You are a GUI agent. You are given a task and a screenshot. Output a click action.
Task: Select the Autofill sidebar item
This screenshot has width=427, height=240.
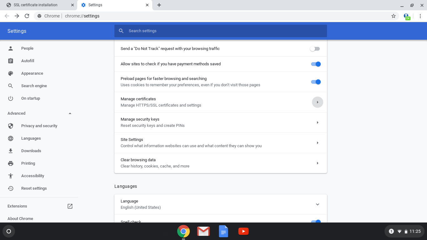28,61
